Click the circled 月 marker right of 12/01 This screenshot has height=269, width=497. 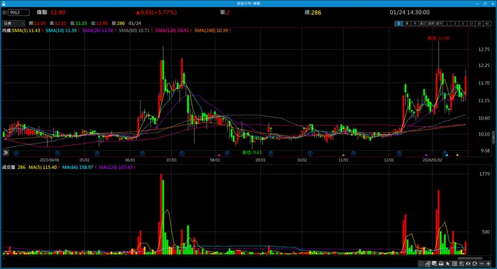coord(399,154)
